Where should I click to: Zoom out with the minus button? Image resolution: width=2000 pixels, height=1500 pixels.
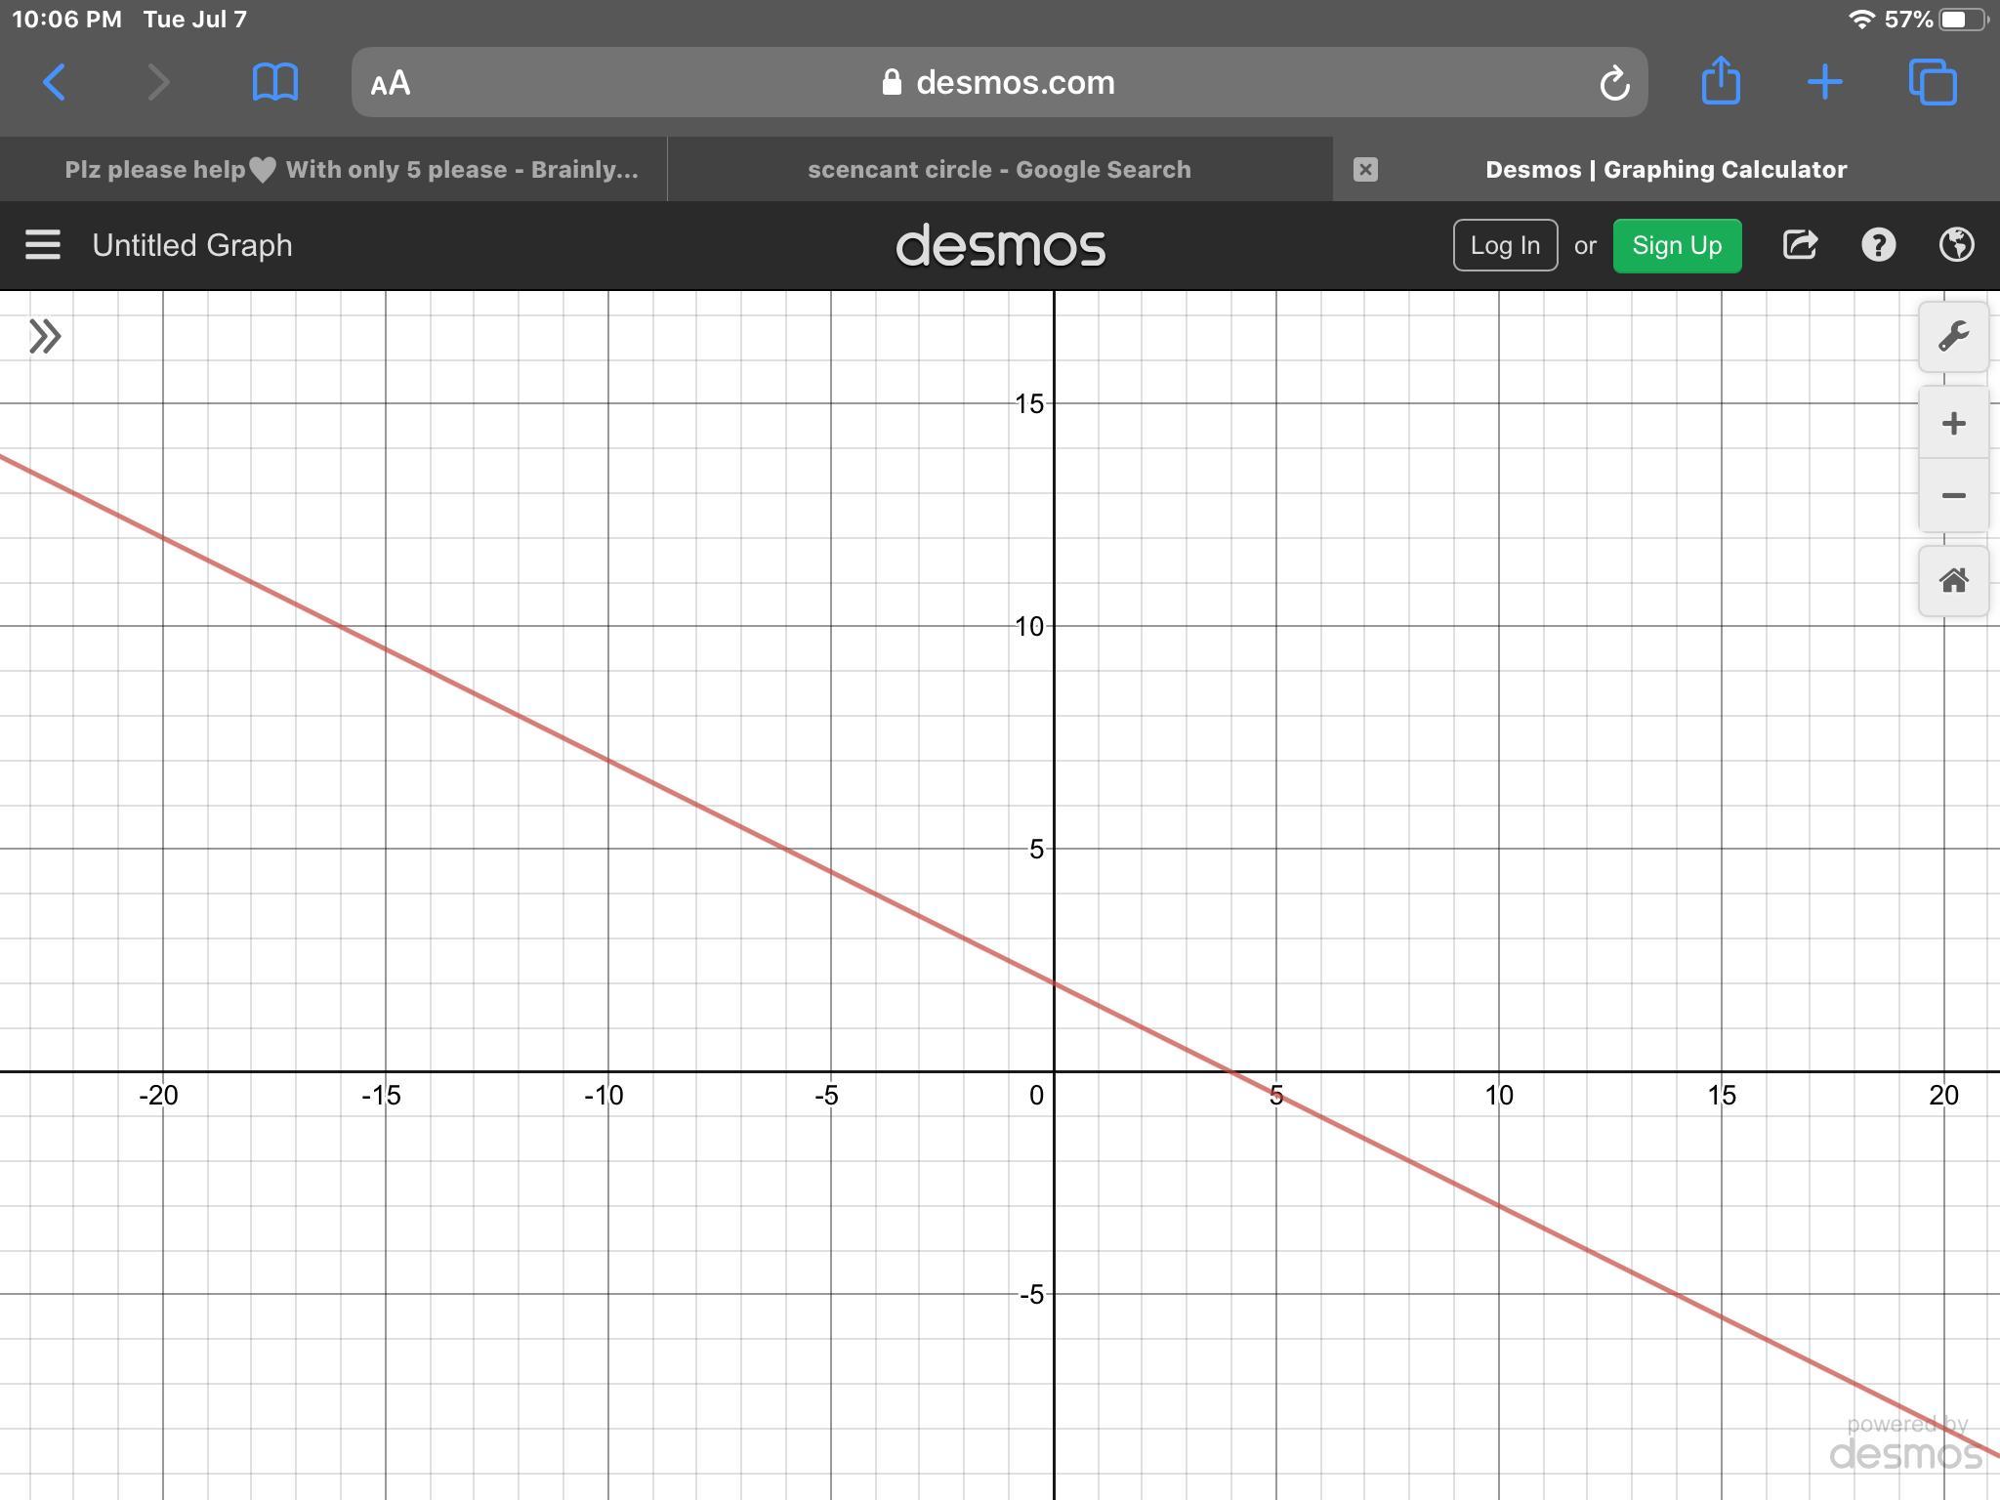(x=1953, y=496)
